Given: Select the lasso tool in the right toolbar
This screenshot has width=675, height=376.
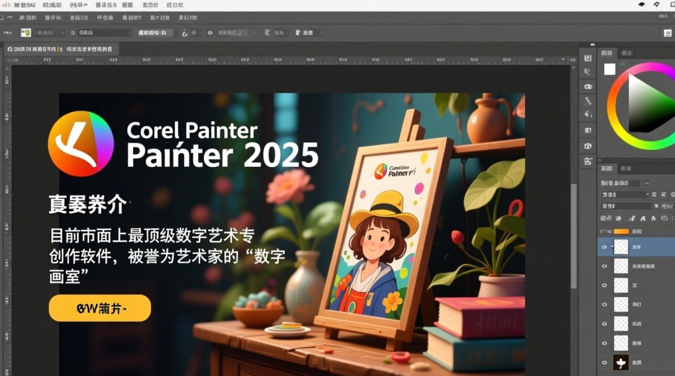Looking at the screenshot, I should point(587,71).
